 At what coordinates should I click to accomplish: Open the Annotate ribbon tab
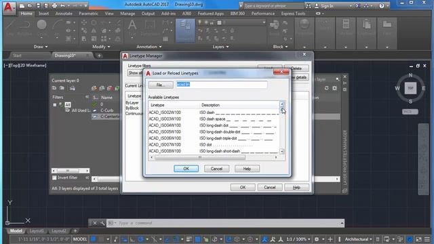(x=64, y=14)
